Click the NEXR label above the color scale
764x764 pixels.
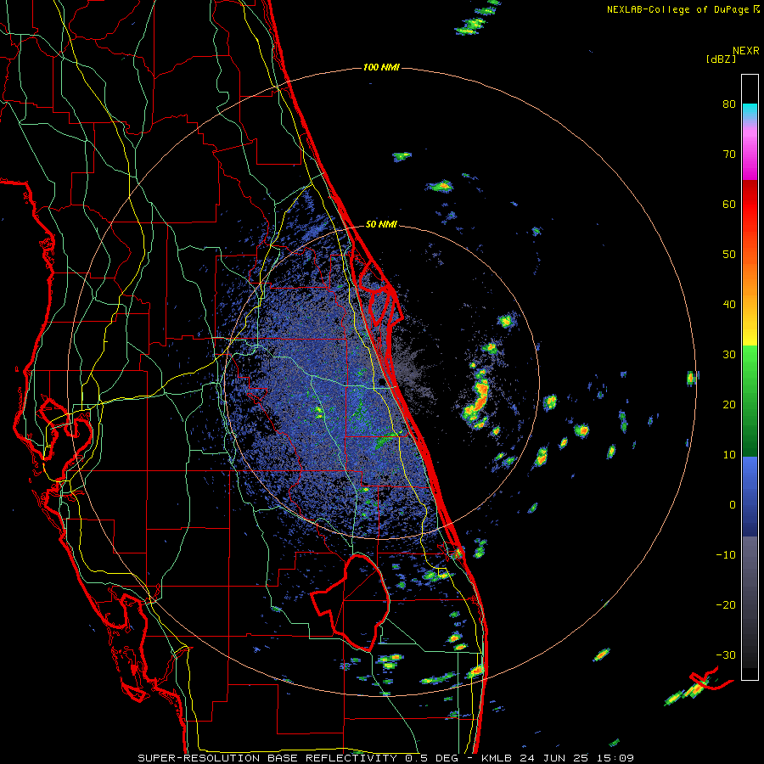pyautogui.click(x=746, y=51)
